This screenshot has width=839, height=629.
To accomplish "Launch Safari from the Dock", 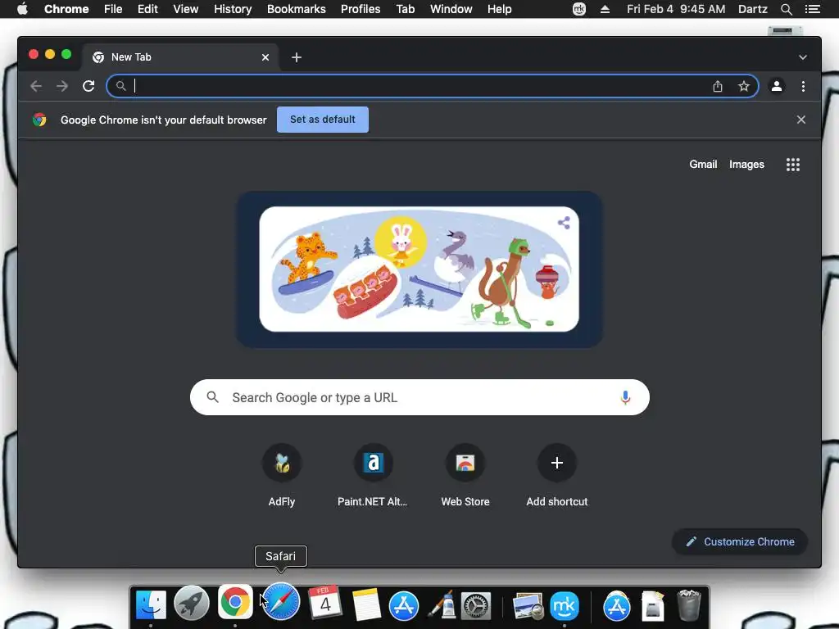I will pos(281,602).
